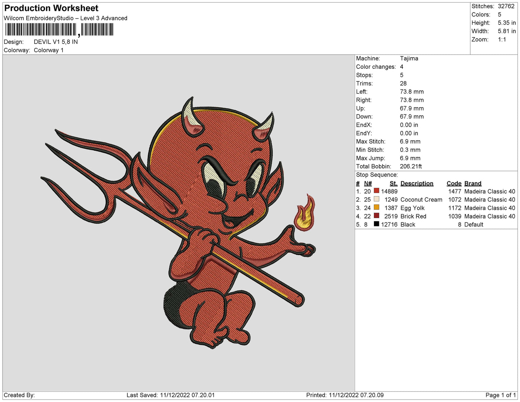The width and height of the screenshot is (520, 402).
Task: Click the 'Brick Red' description
Action: (x=413, y=216)
